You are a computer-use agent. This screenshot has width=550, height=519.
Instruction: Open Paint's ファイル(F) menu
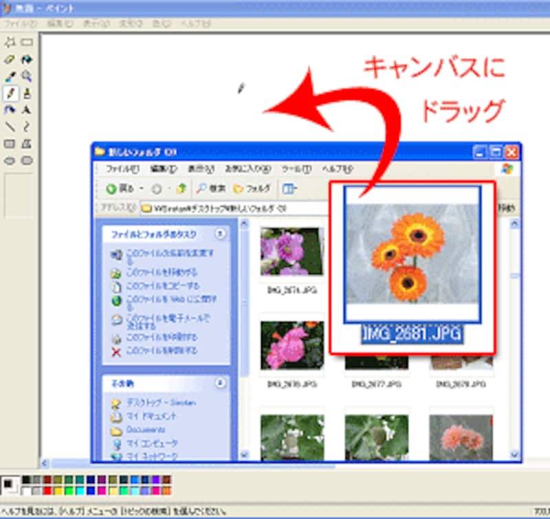tap(21, 24)
